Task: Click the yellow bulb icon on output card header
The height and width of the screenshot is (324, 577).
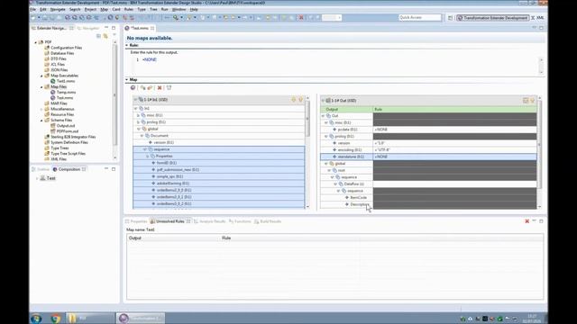Action: tap(533, 100)
